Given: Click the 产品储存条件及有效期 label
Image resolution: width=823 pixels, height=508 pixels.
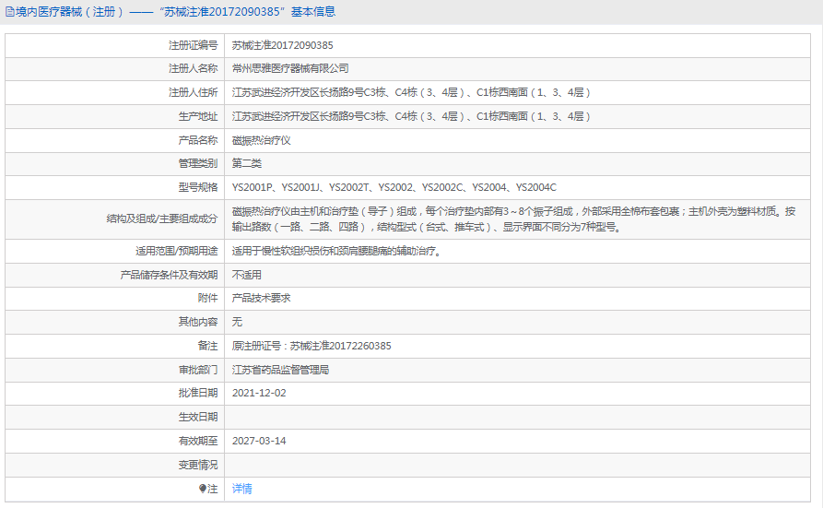Looking at the screenshot, I should (169, 275).
